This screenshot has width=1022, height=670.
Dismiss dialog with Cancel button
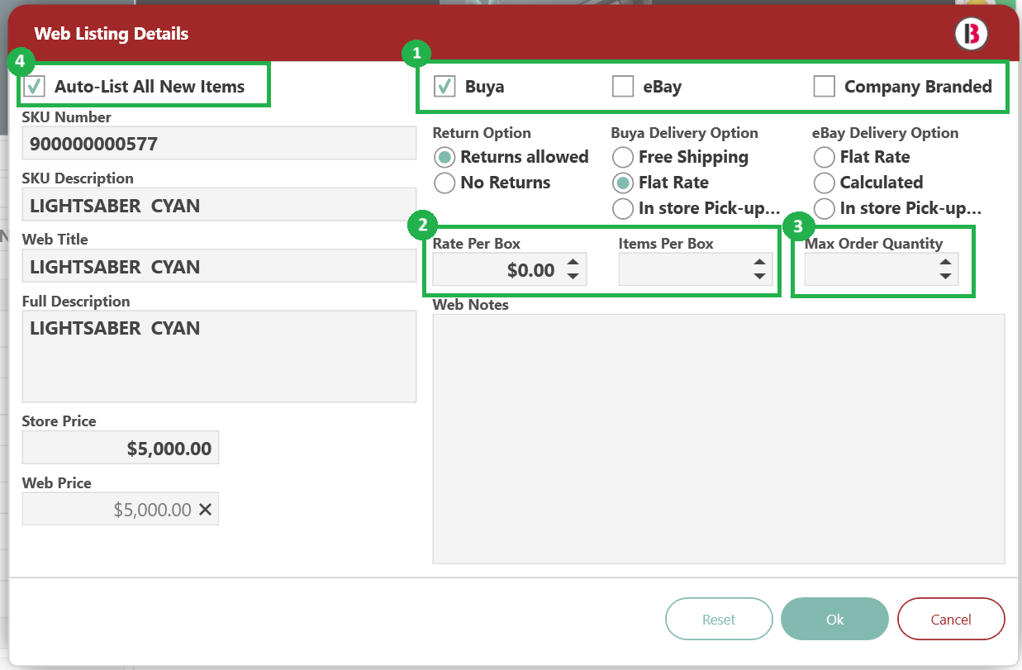[x=951, y=619]
